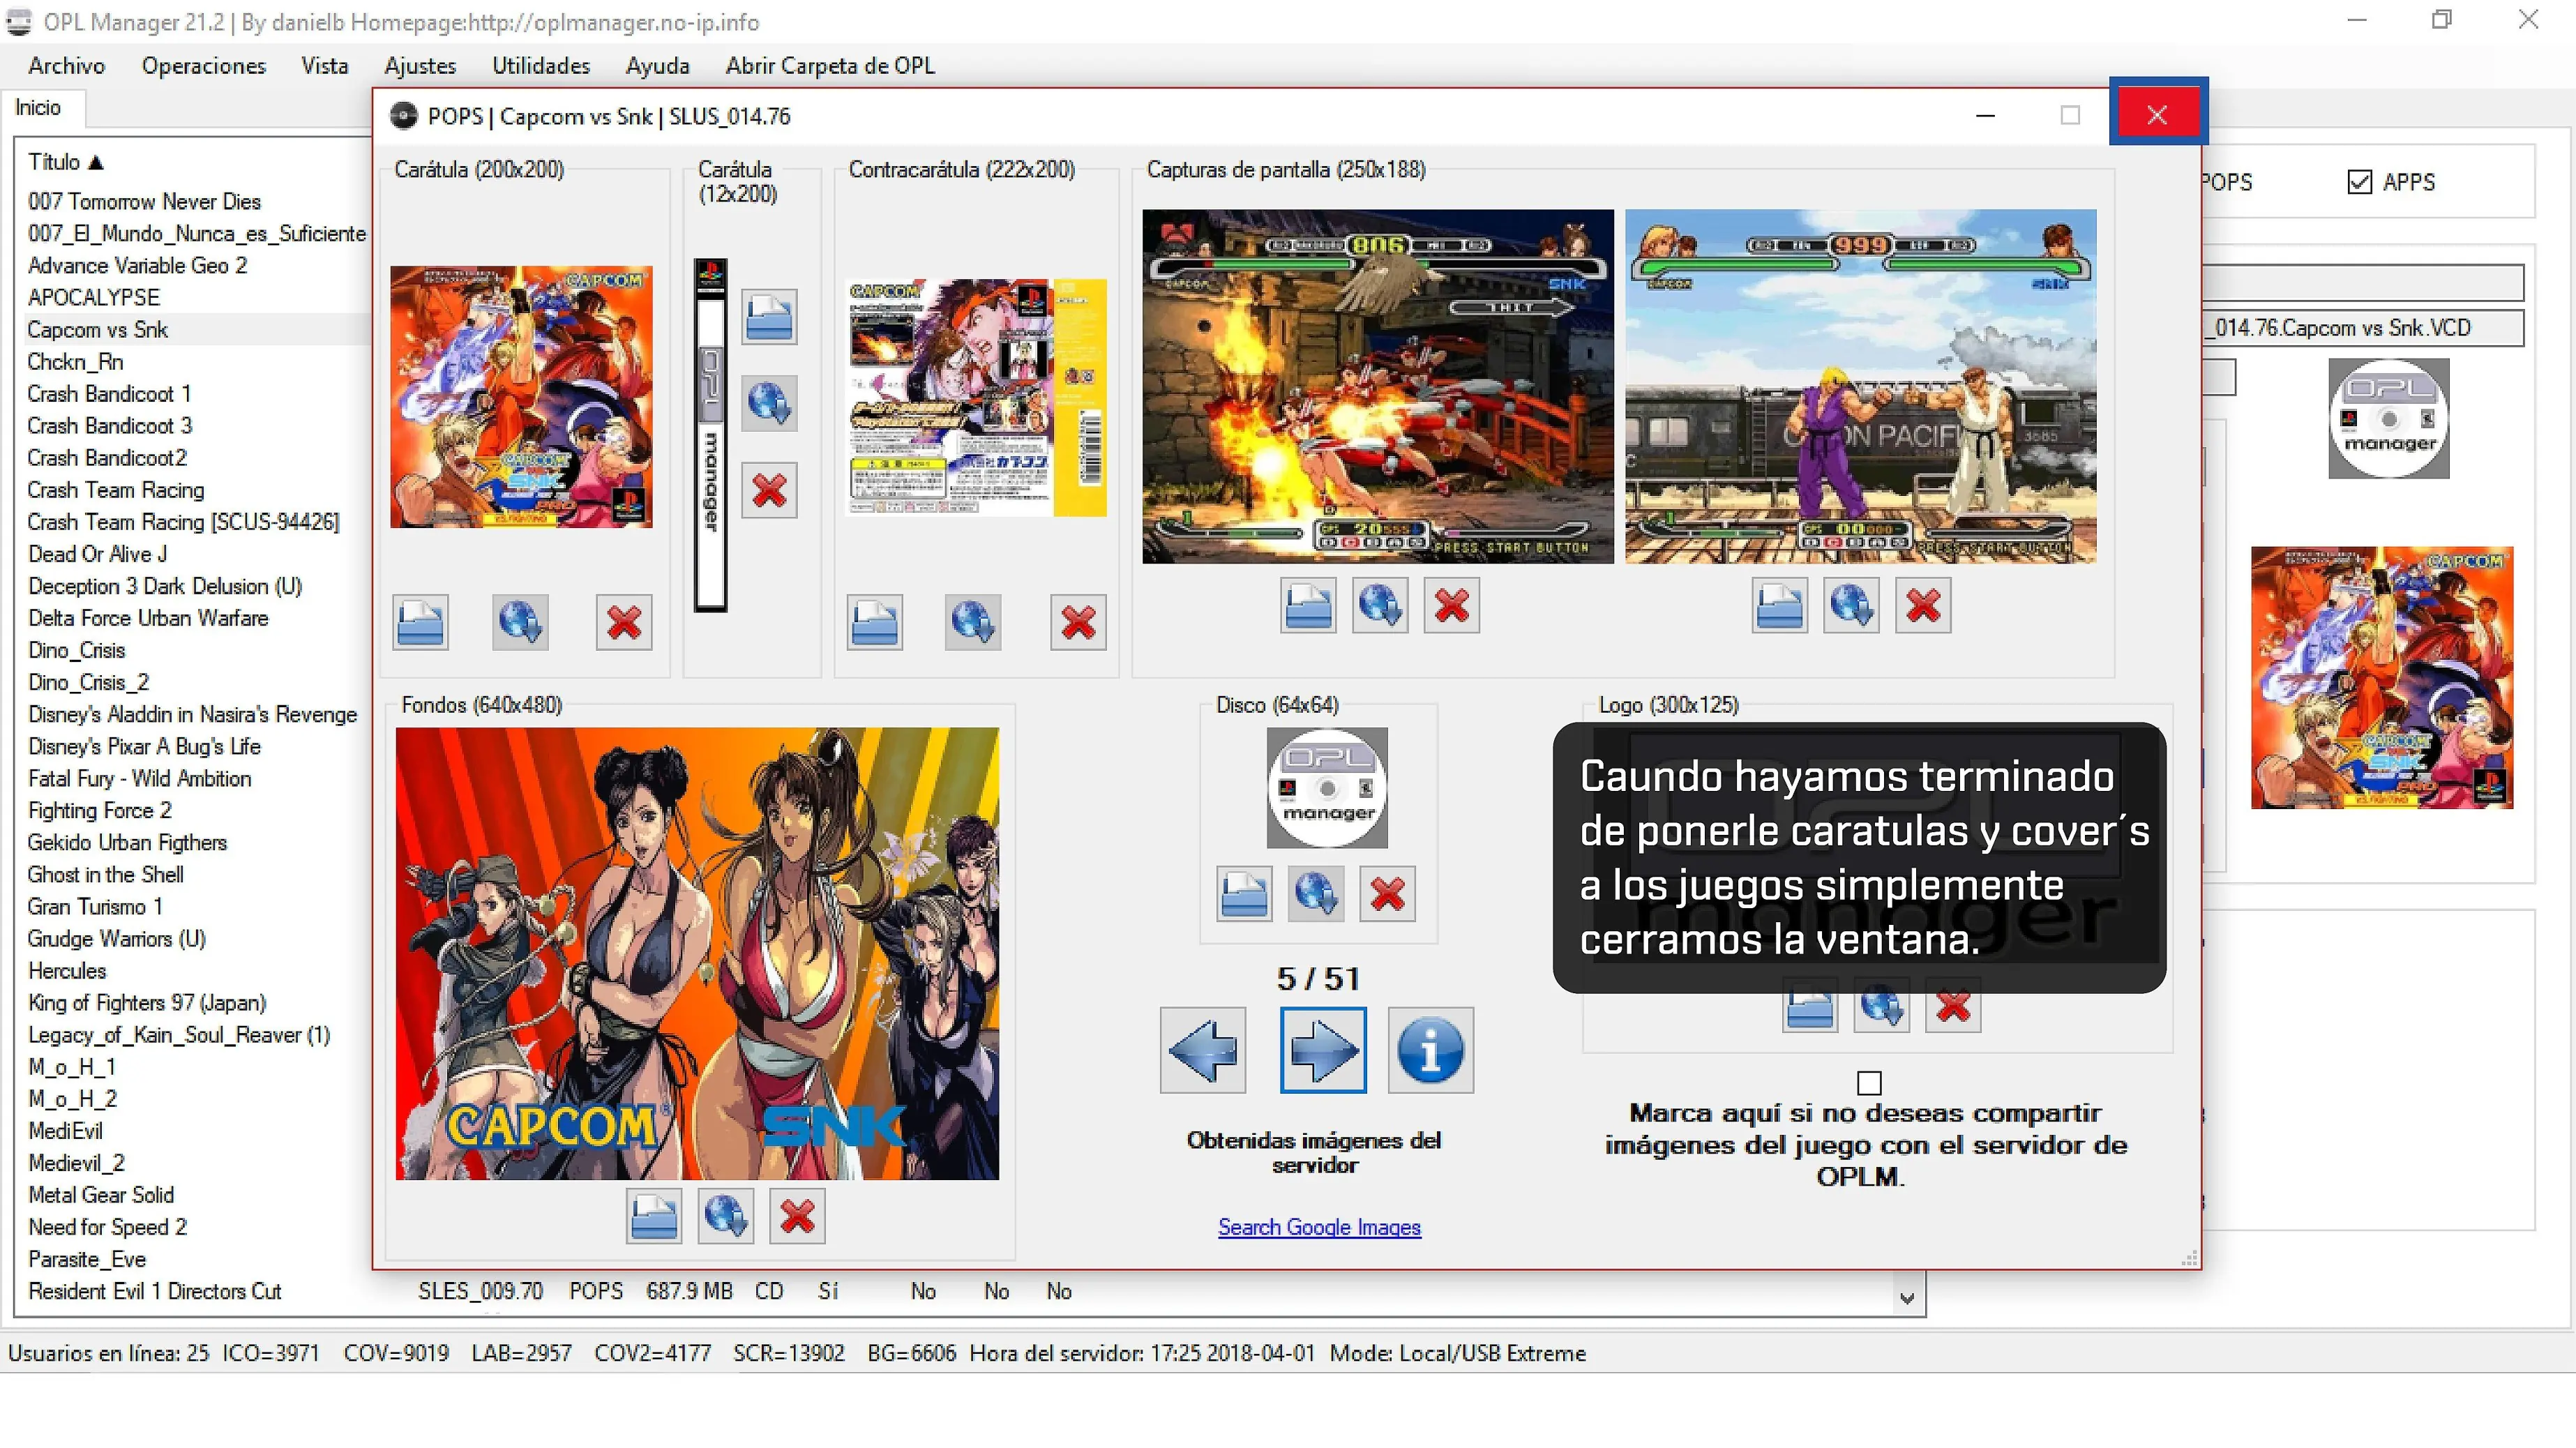Download second screenshot capture from server
The image size is (2576, 1448).
1851,605
